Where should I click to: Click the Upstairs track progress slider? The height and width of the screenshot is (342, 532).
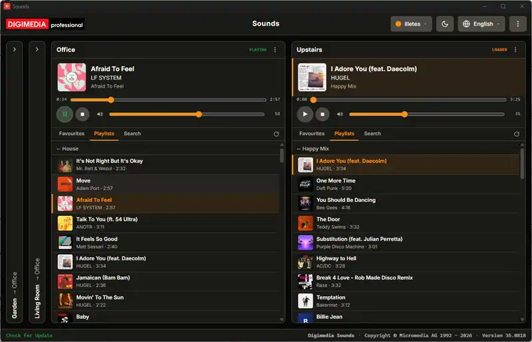[x=408, y=100]
